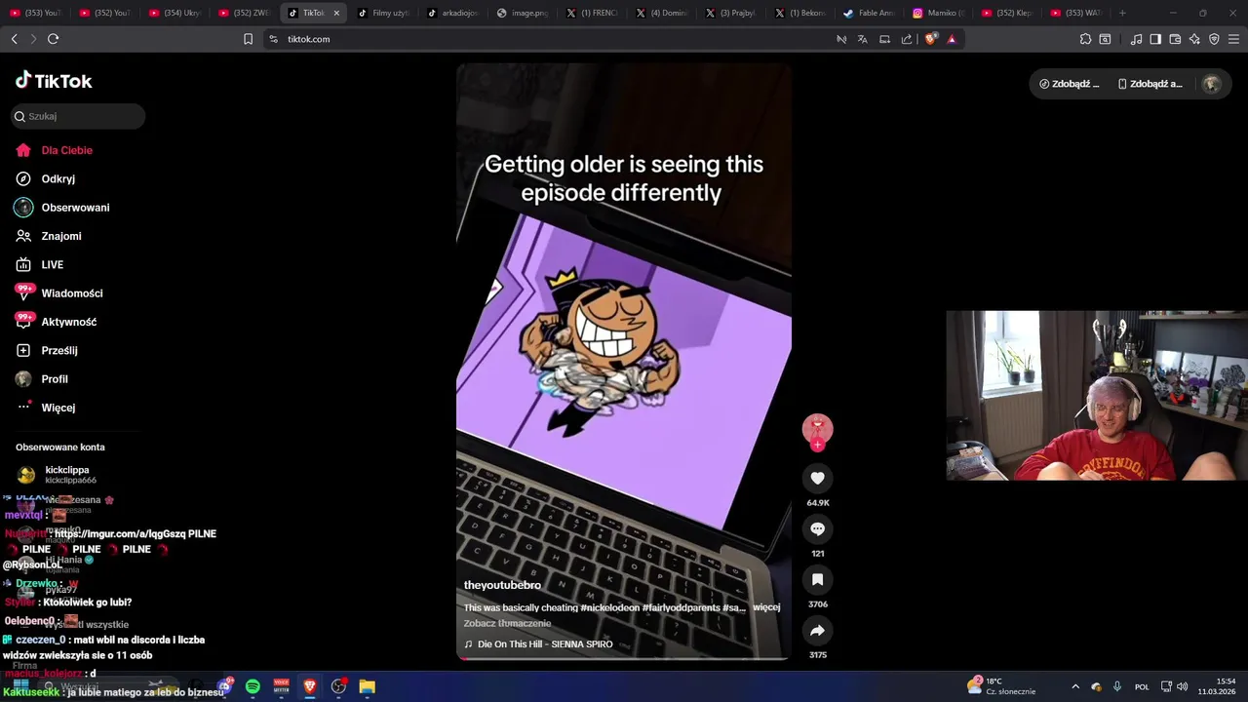Screen dimensions: 1248x702
Task: Open Brave Shields lion icon
Action: [x=930, y=39]
